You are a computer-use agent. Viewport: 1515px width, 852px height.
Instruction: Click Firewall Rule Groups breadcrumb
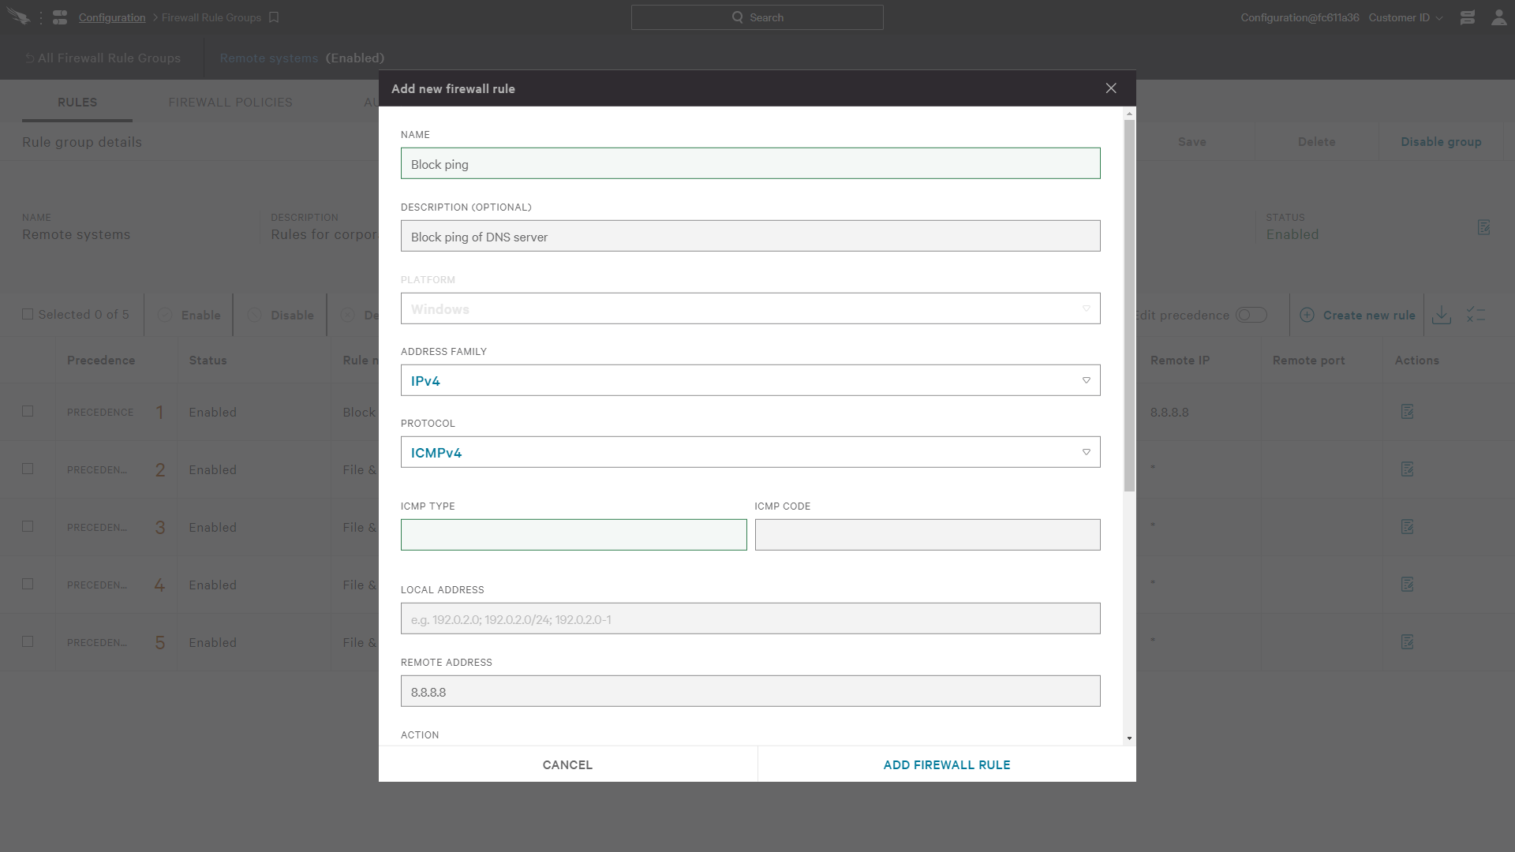click(211, 17)
